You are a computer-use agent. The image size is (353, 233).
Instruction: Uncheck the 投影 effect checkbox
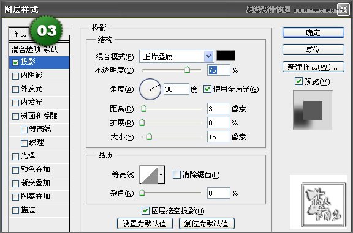click(15, 62)
